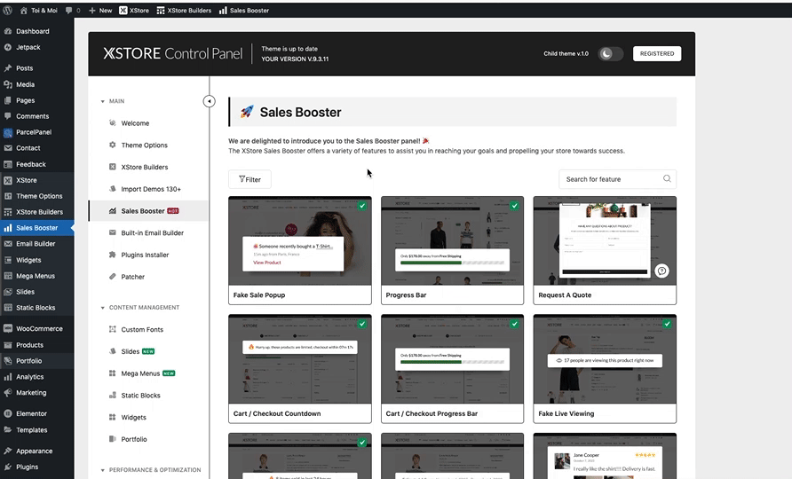
Task: Click the Cart / Checkout Progress Bar title
Action: click(x=432, y=413)
